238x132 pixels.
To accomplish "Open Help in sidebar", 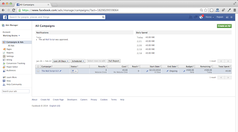I will pyautogui.click(x=8, y=81).
